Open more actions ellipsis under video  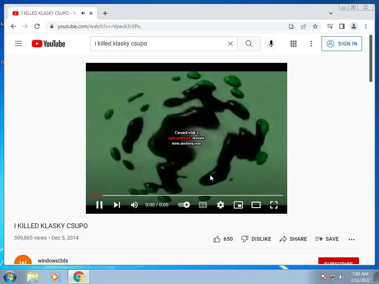[x=352, y=240]
